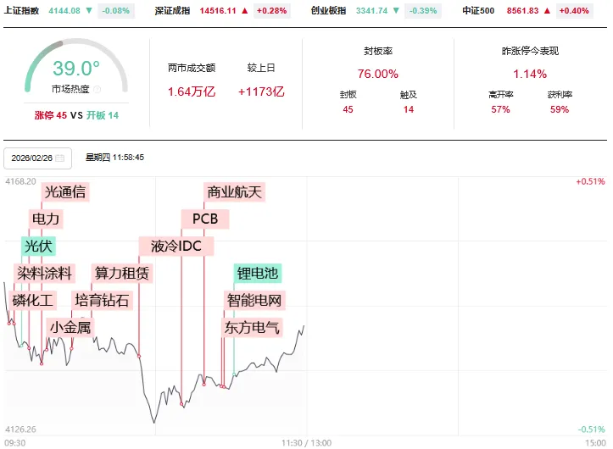
Task: Click the 智能电网 sector tag
Action: (255, 300)
